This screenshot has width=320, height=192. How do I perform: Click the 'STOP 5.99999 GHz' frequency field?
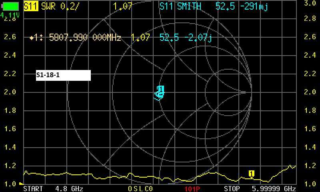coord(260,188)
